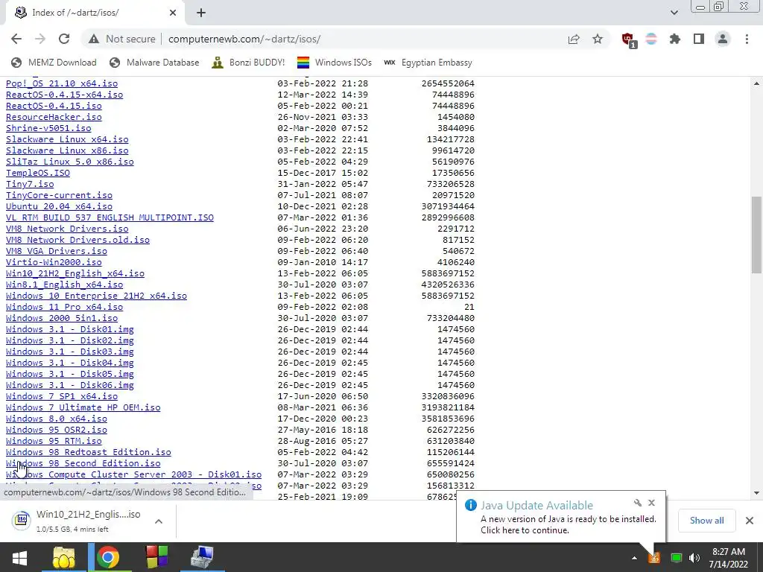Open the Egyptian Embassy bookmark
Image resolution: width=763 pixels, height=572 pixels.
(x=428, y=63)
